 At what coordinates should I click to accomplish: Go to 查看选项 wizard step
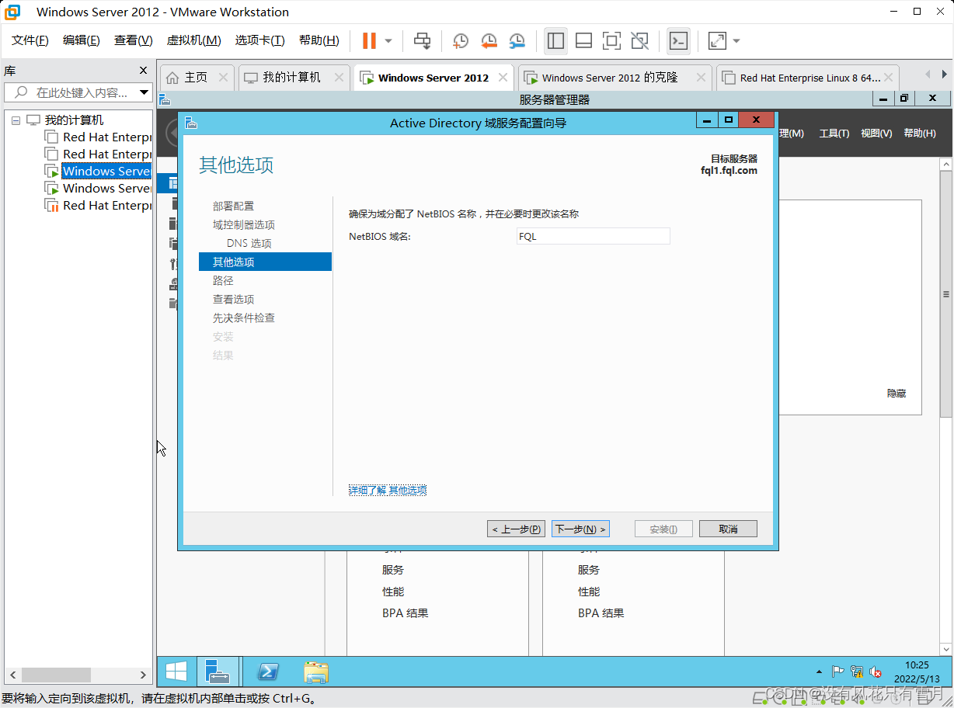(x=233, y=299)
